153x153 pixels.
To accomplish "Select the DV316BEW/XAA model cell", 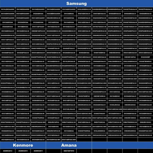I will click(x=23, y=27).
